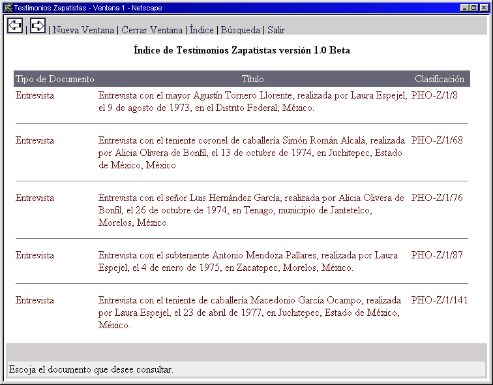Click Entrevista type in the first row
Image resolution: width=493 pixels, height=385 pixels.
click(35, 95)
